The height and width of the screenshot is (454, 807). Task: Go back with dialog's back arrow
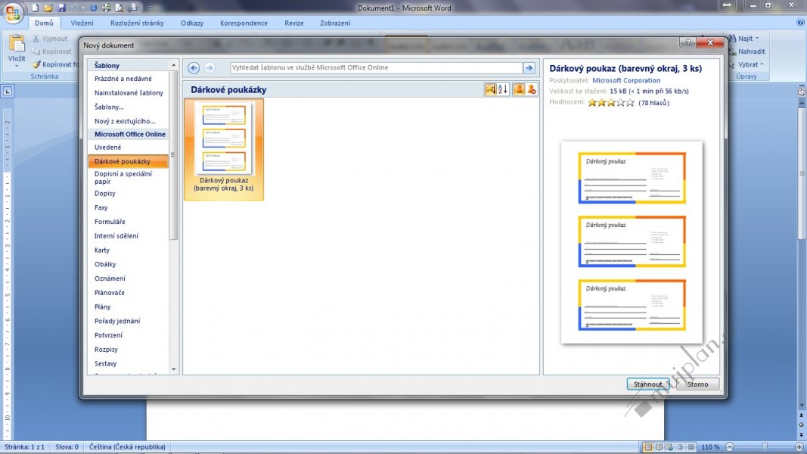194,67
